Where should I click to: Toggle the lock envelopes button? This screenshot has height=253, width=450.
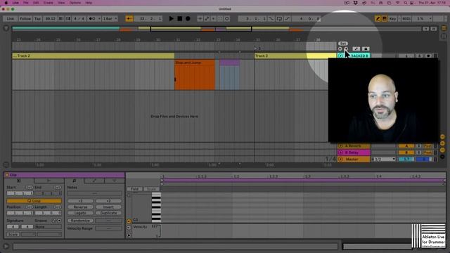[366, 48]
